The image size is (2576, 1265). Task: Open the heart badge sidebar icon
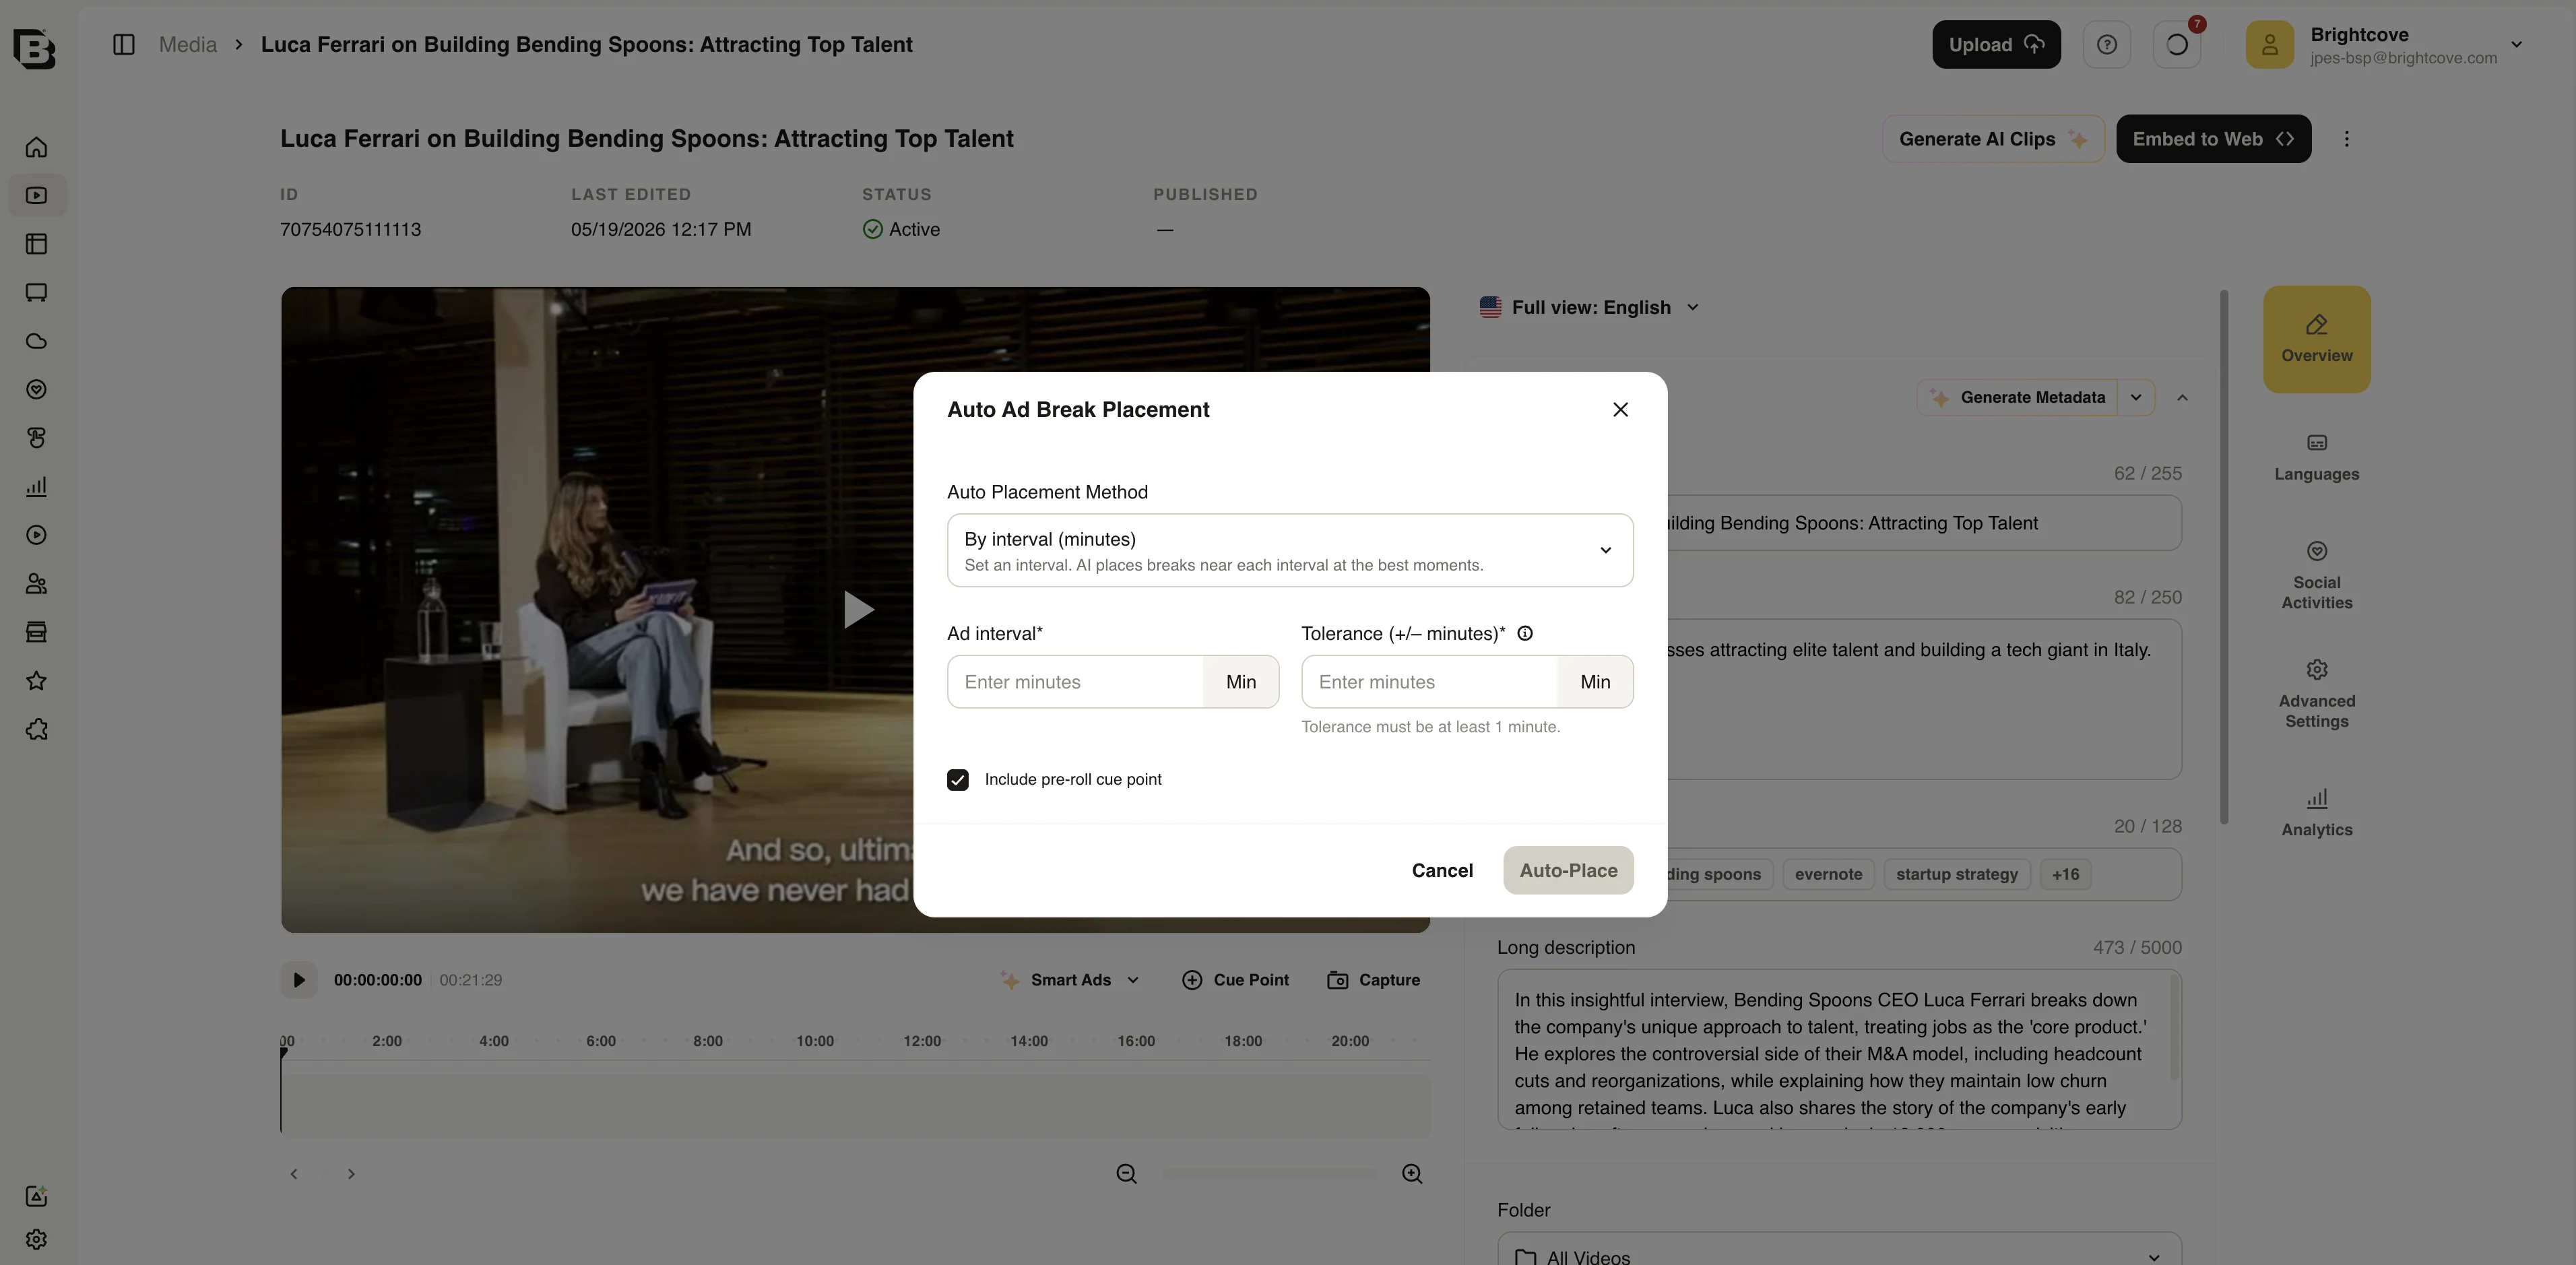coord(36,390)
